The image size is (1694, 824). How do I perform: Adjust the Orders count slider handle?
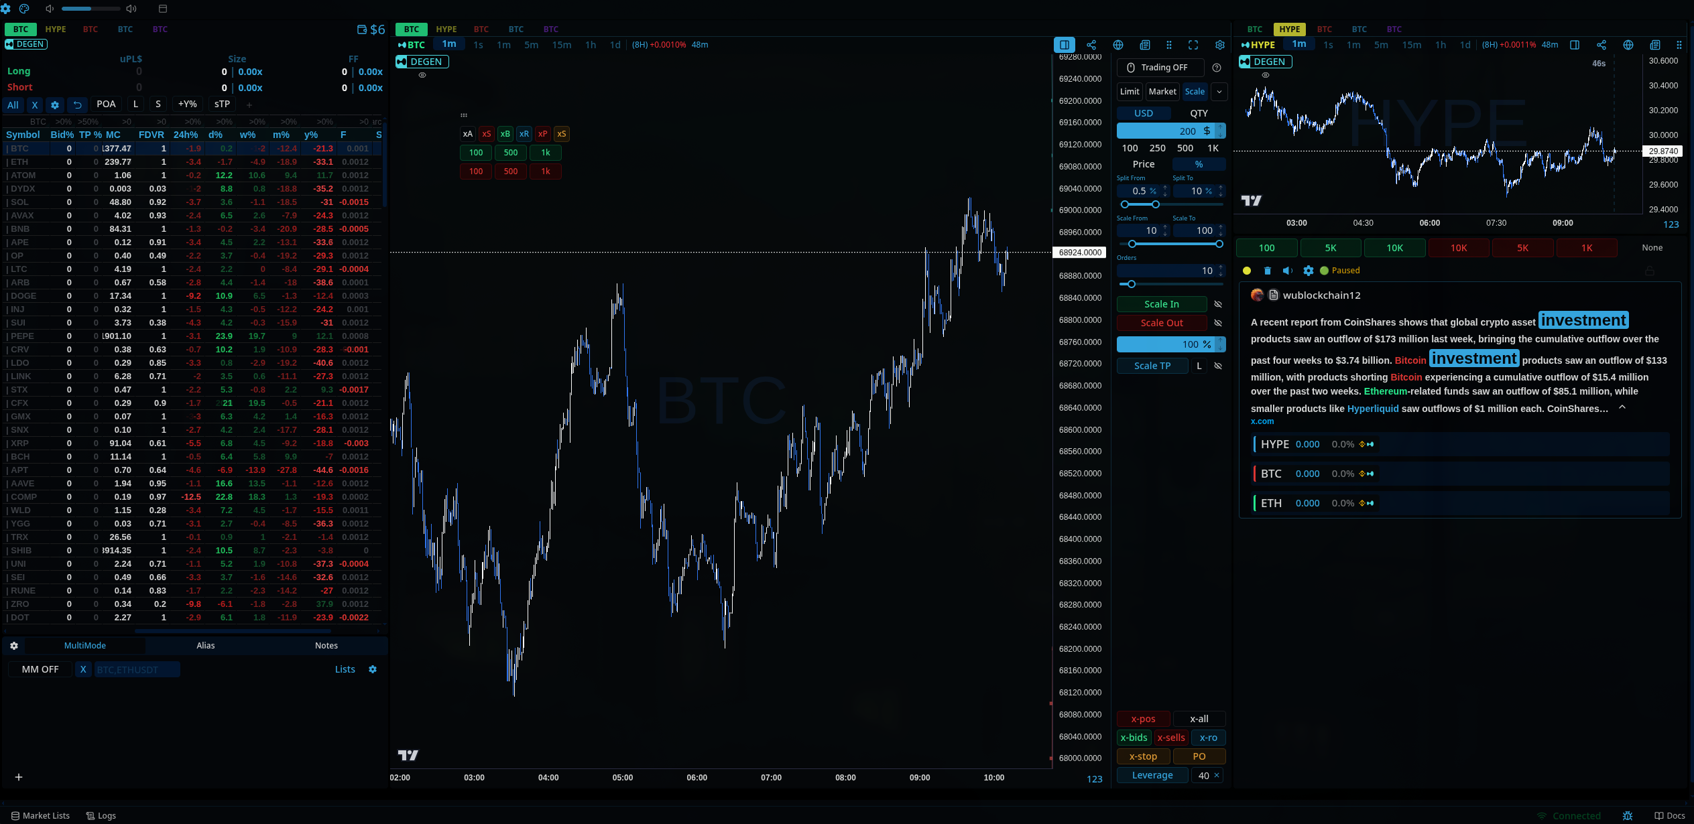coord(1132,284)
